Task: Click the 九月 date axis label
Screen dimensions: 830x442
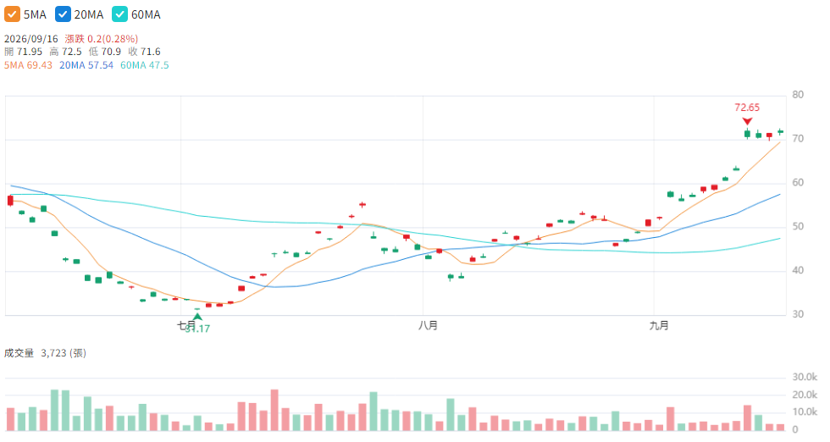Action: pyautogui.click(x=659, y=325)
